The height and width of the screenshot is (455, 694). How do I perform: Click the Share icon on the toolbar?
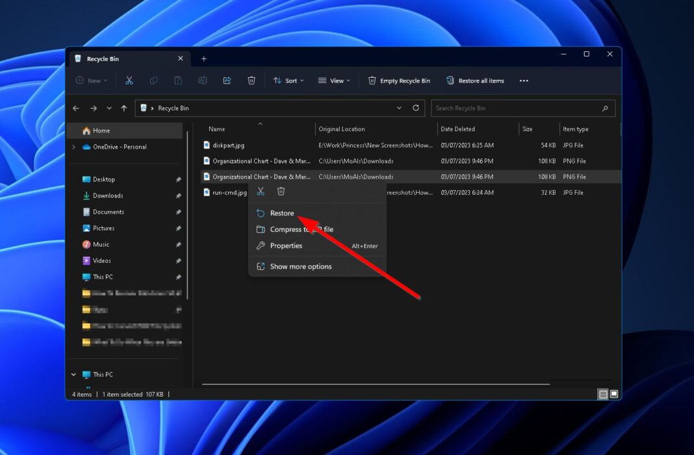[227, 80]
